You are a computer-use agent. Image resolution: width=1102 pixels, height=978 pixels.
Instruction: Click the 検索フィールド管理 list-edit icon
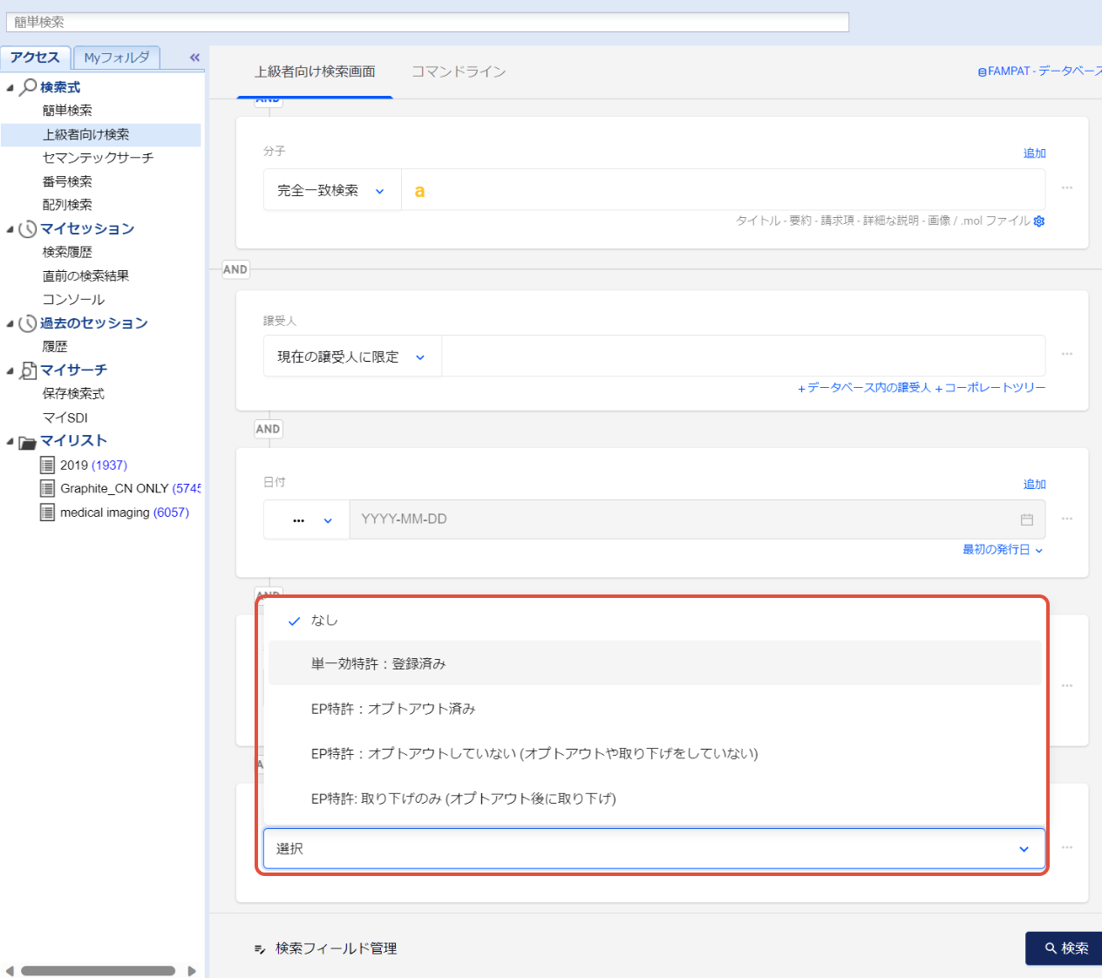tap(260, 949)
